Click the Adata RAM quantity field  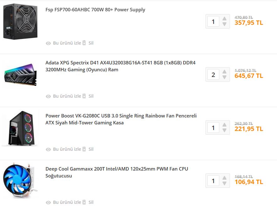point(213,75)
